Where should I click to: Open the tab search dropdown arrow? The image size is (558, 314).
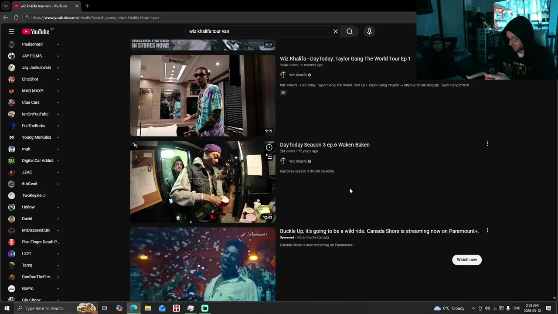click(6, 6)
